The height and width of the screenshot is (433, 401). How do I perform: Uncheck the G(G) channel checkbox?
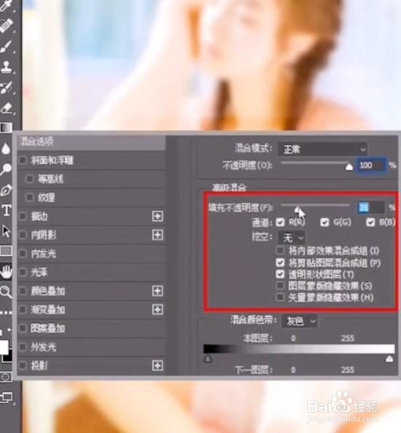point(324,222)
